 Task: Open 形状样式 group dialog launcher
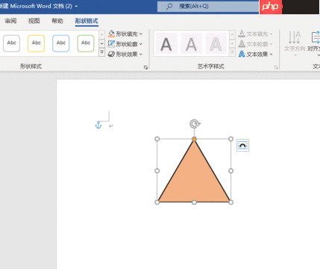145,67
